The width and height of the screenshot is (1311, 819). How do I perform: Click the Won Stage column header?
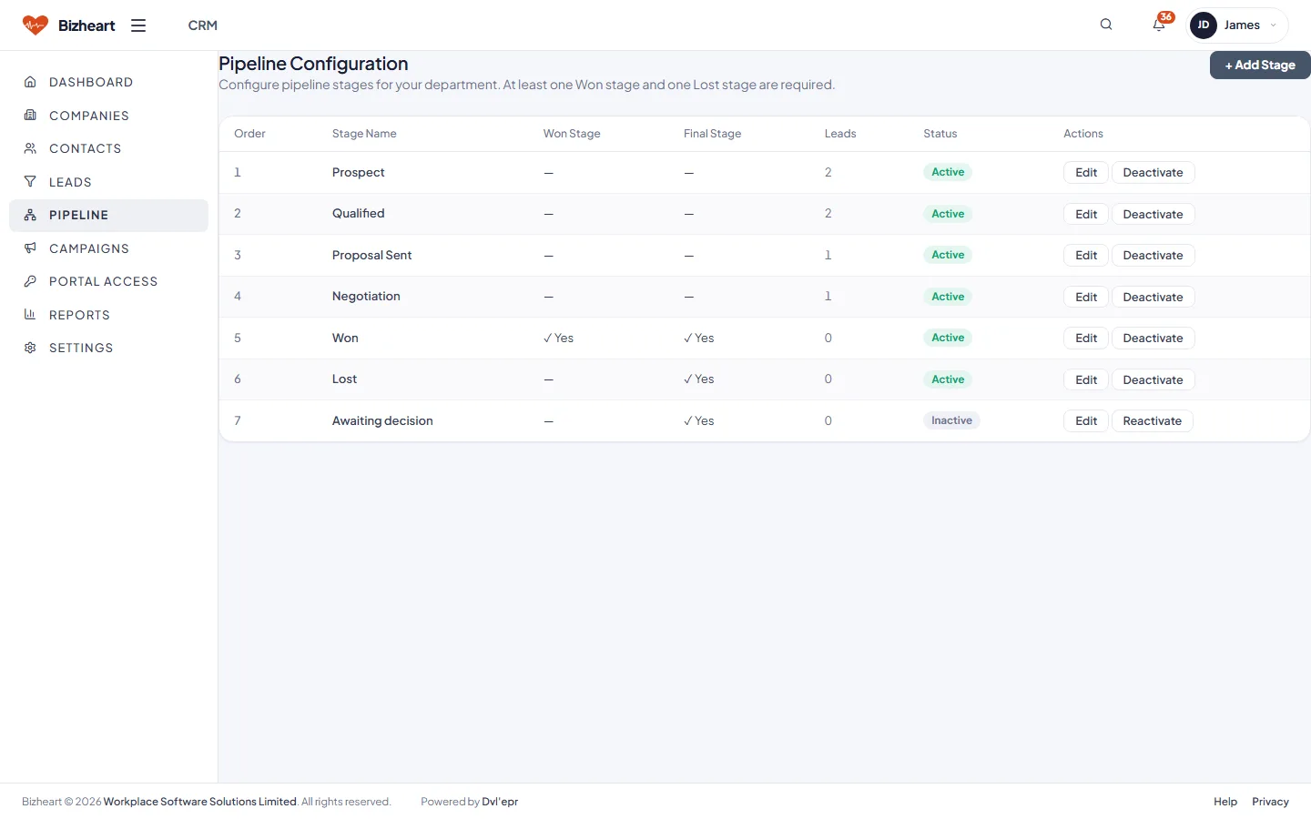pyautogui.click(x=572, y=134)
